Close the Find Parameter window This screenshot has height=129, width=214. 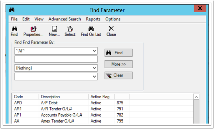point(200,8)
